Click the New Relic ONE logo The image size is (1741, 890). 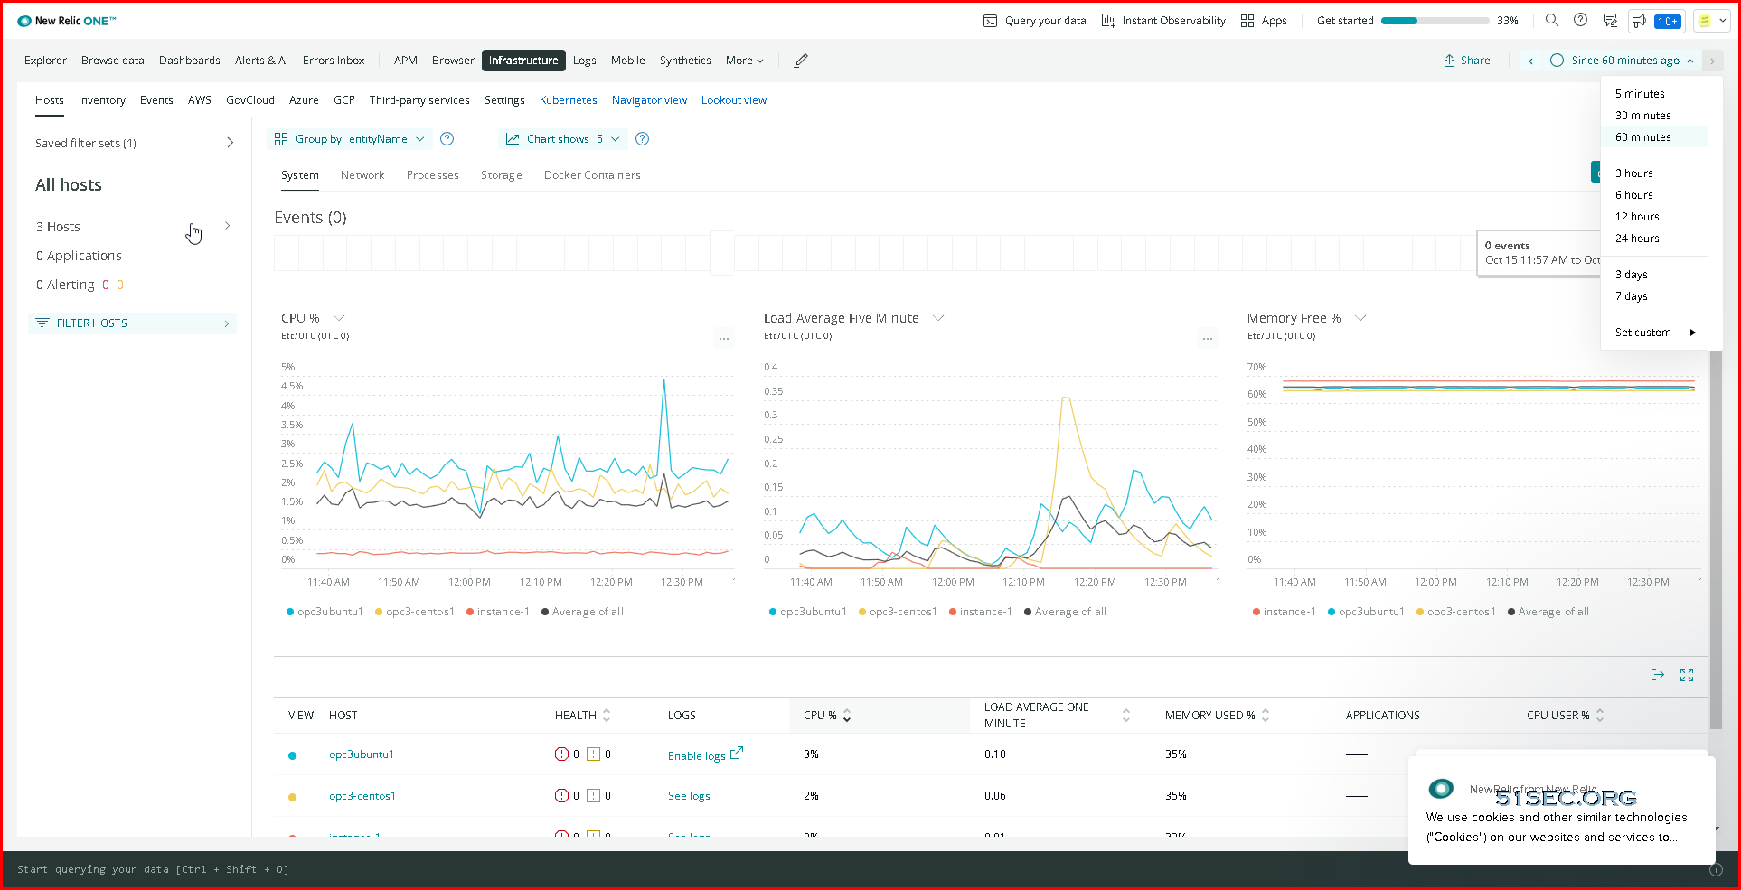67,21
